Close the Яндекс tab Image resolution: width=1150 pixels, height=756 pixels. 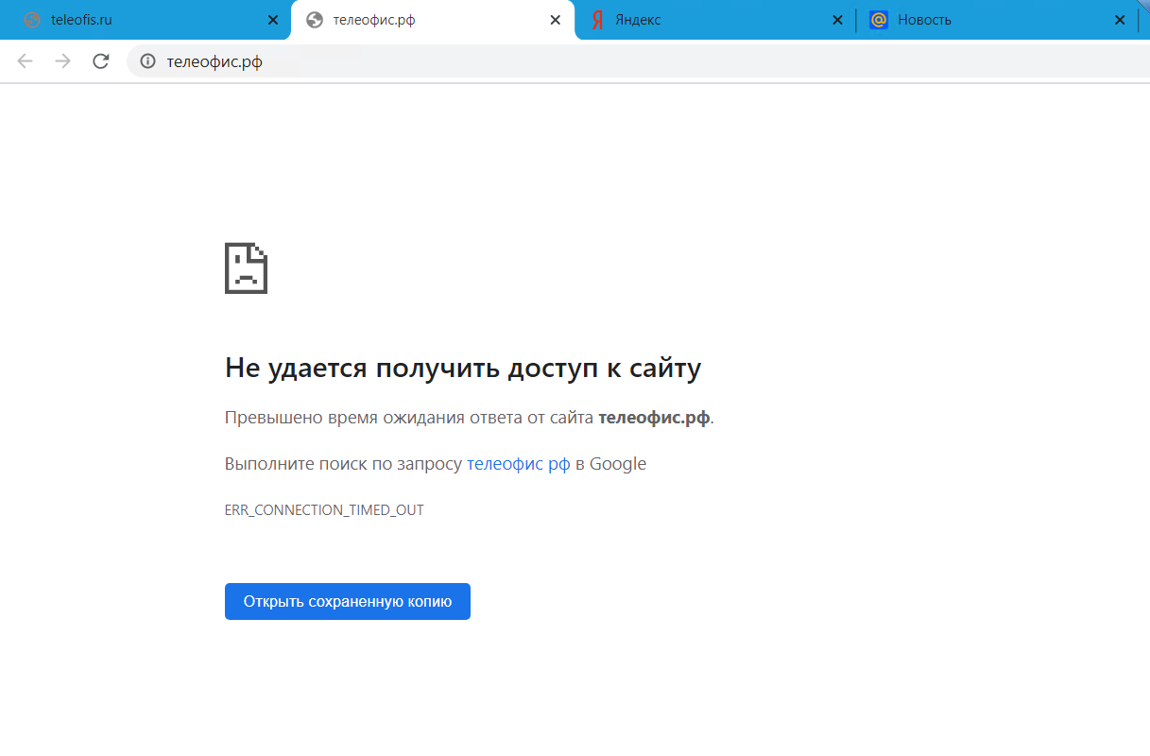[837, 20]
